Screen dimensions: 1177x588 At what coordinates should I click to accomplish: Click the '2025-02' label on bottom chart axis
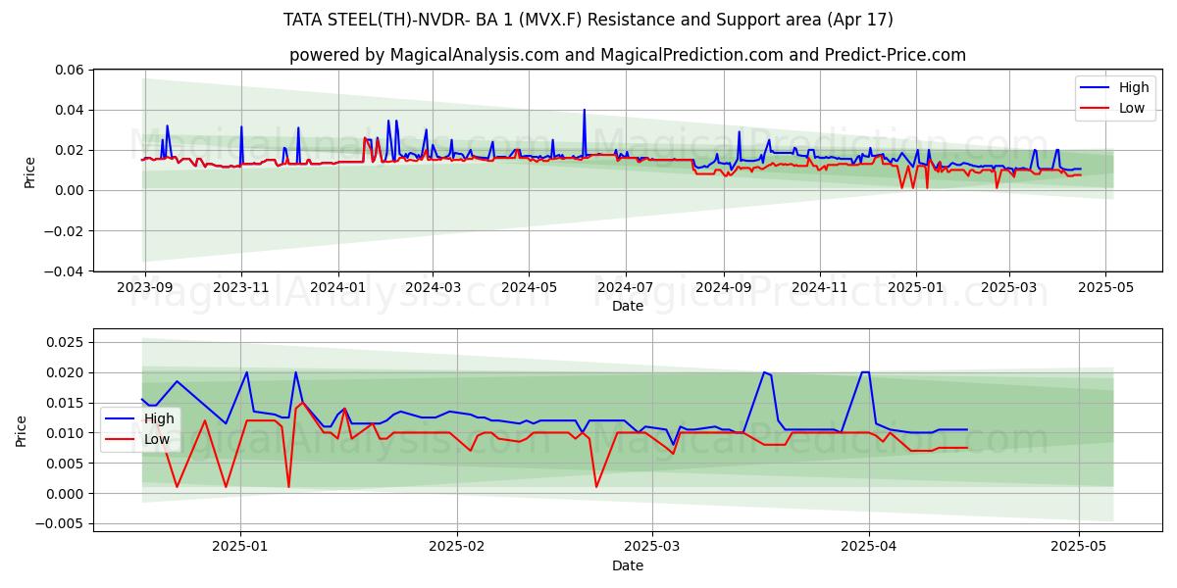(x=456, y=547)
